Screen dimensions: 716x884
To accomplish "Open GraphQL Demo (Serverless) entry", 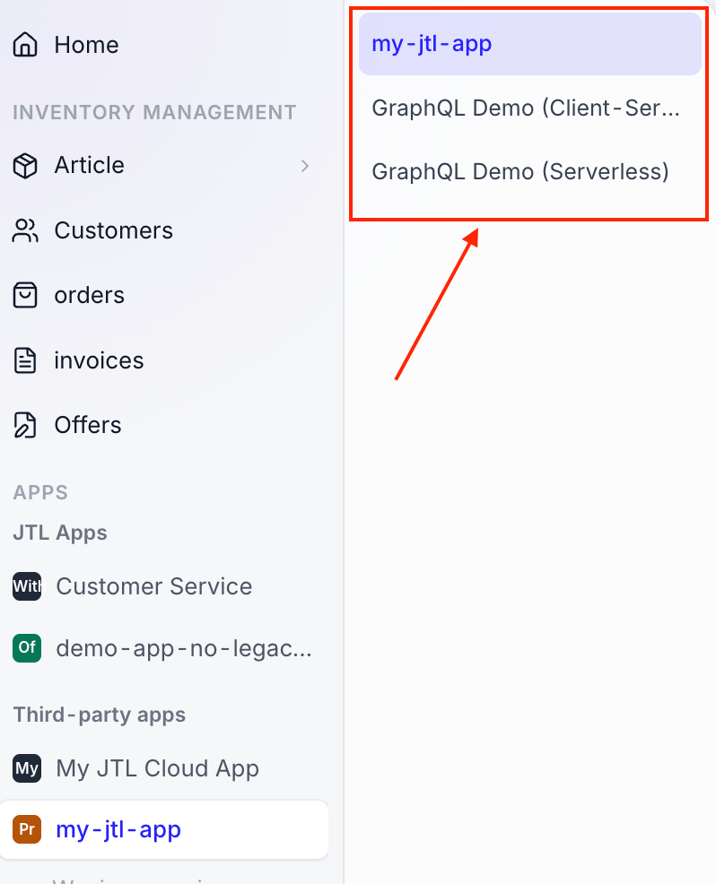I will 520,171.
